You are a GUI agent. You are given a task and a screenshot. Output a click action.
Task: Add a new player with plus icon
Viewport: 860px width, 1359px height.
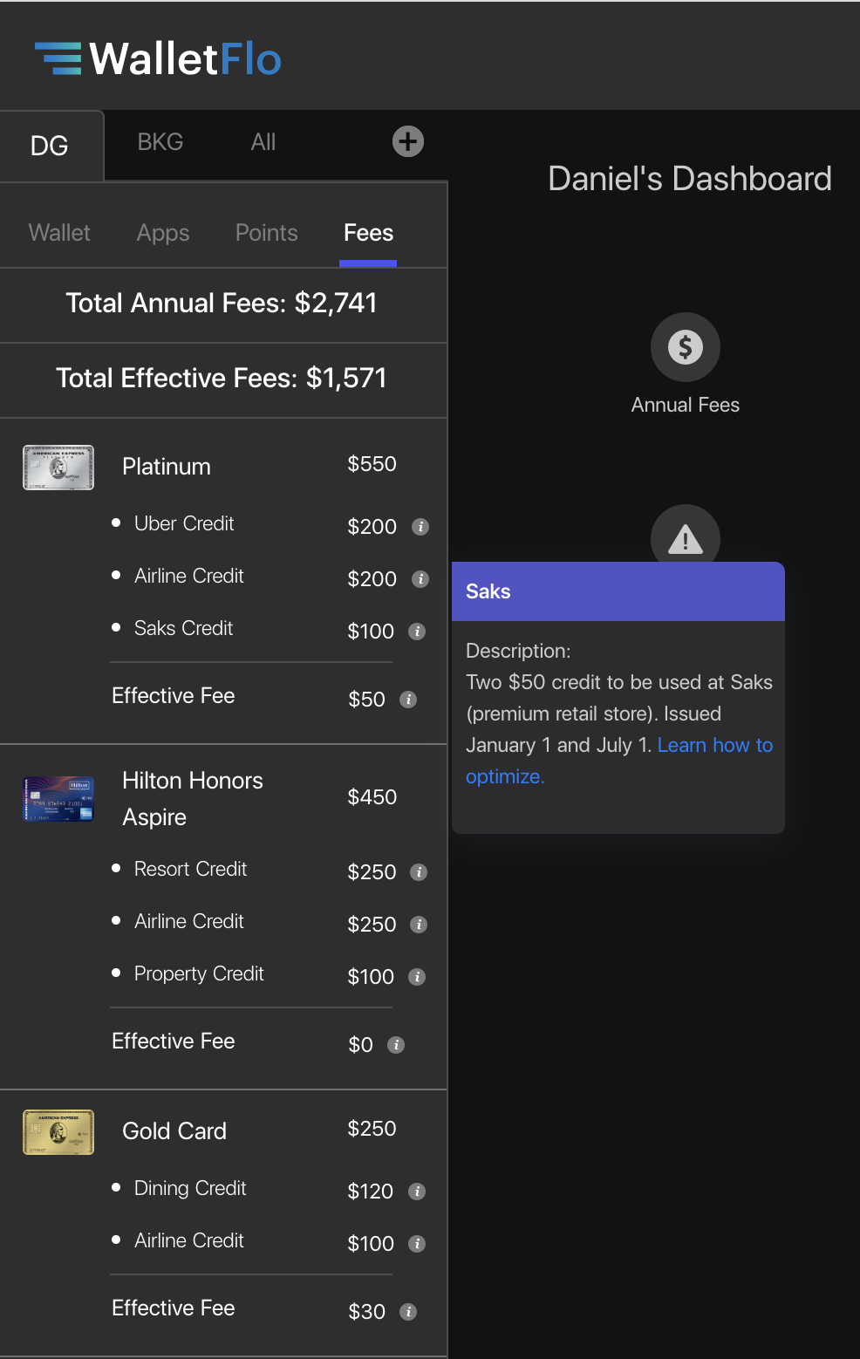pyautogui.click(x=408, y=141)
